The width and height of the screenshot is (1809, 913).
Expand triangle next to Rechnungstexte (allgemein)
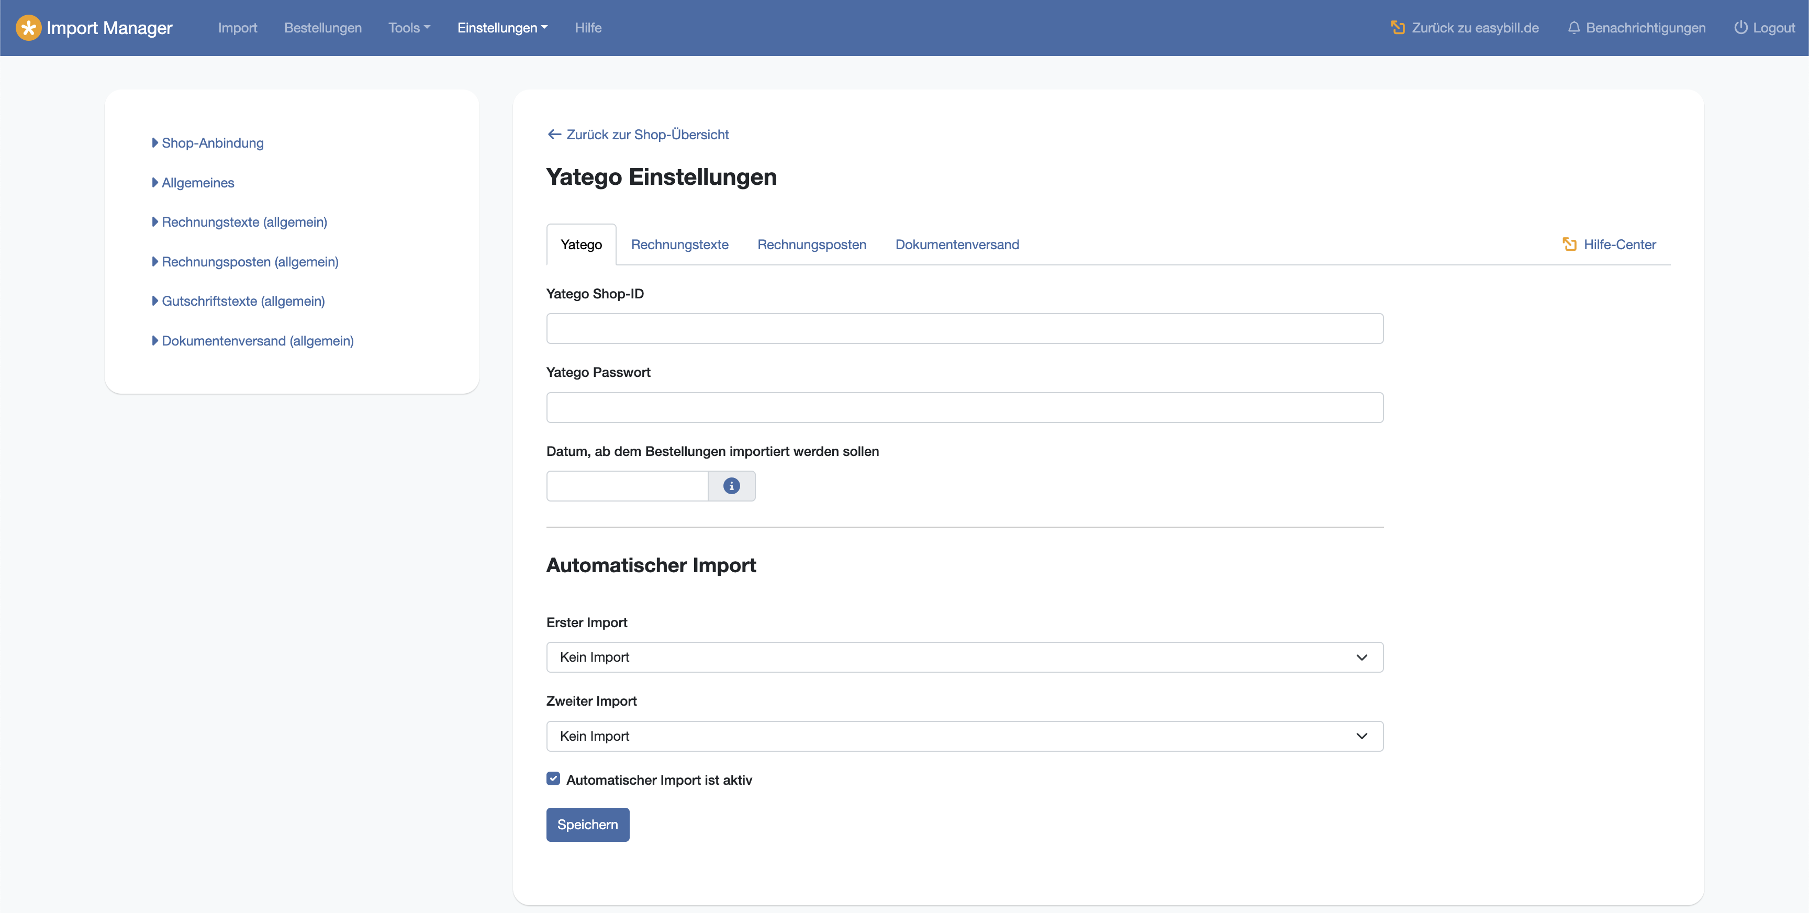click(155, 222)
